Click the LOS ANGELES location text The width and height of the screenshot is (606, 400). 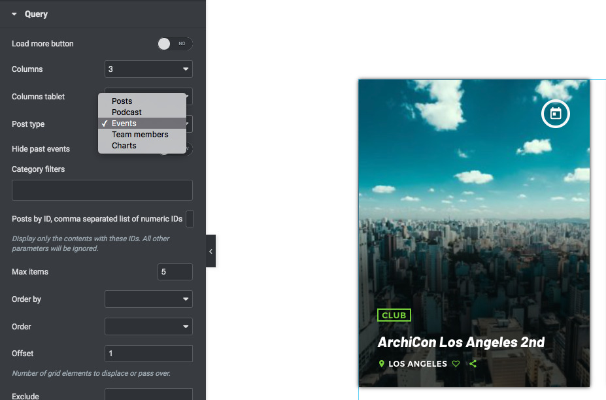418,363
